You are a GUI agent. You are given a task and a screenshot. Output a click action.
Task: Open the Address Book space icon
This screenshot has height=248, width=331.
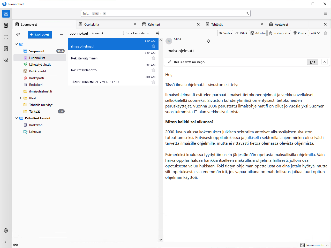6,25
